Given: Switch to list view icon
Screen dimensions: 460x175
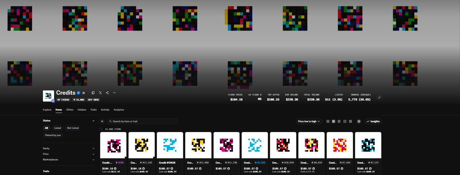Looking at the screenshot, I should tap(345, 121).
